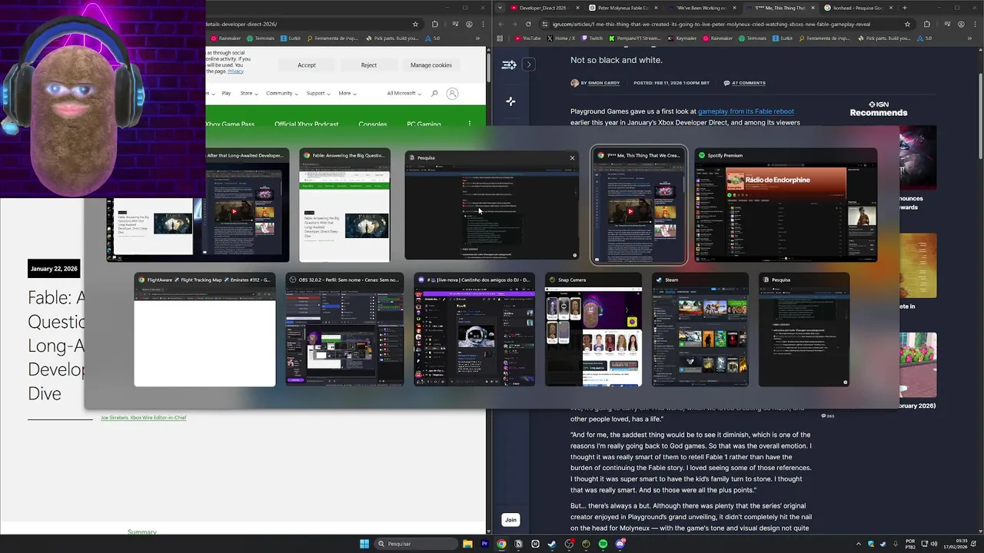Open YouTube bookmark in right window
Screen dimensions: 984x553
pos(528,38)
